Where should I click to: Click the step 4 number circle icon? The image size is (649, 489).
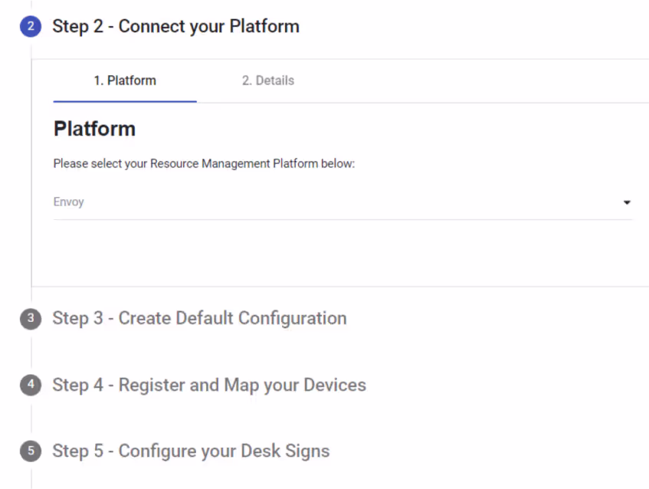pos(31,385)
